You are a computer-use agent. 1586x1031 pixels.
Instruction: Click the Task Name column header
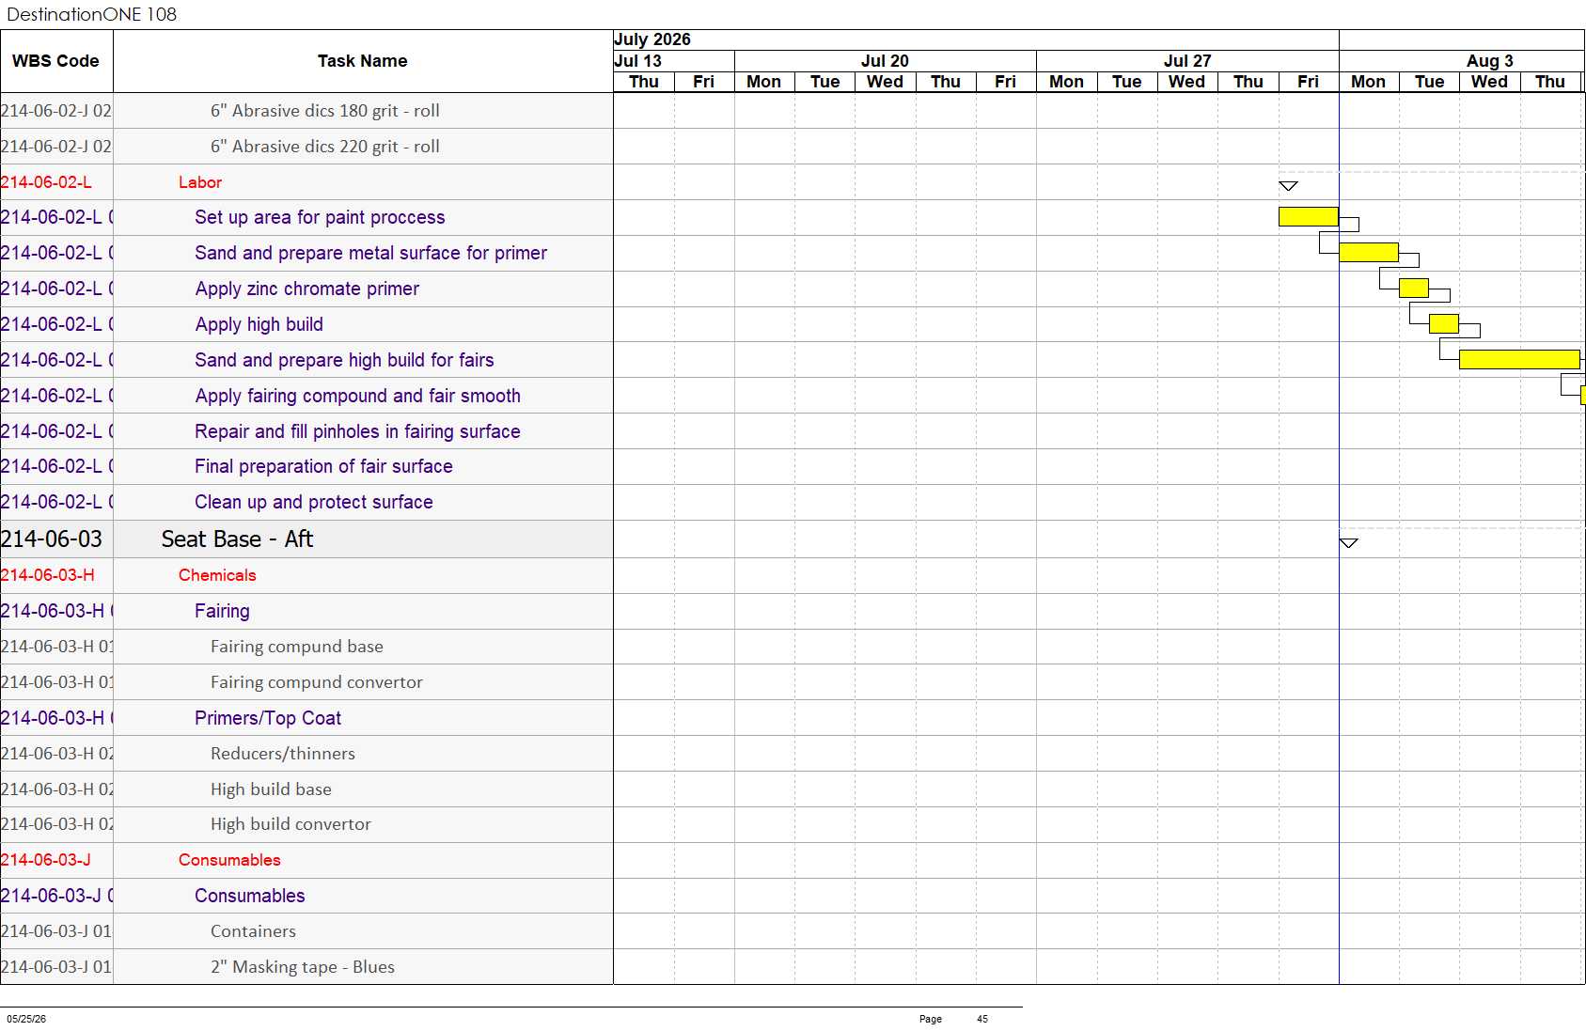coord(363,61)
